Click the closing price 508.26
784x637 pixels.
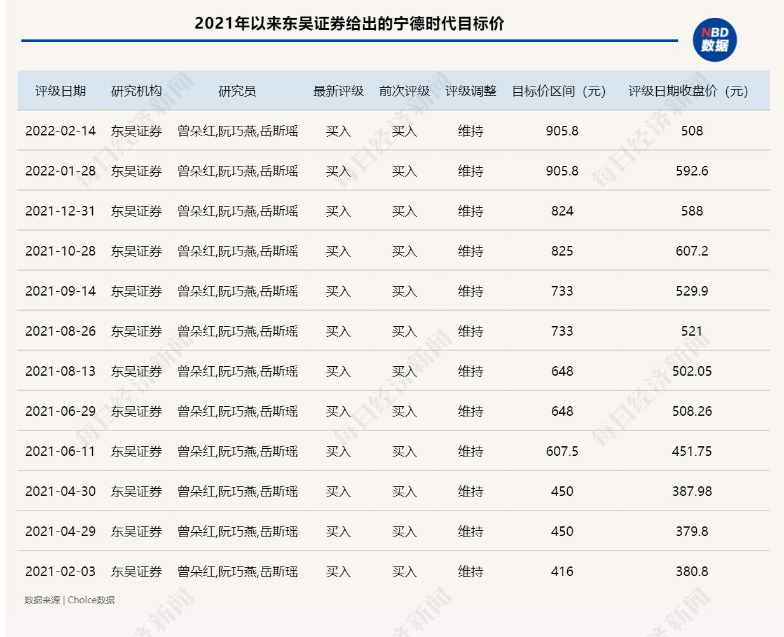[x=692, y=411]
